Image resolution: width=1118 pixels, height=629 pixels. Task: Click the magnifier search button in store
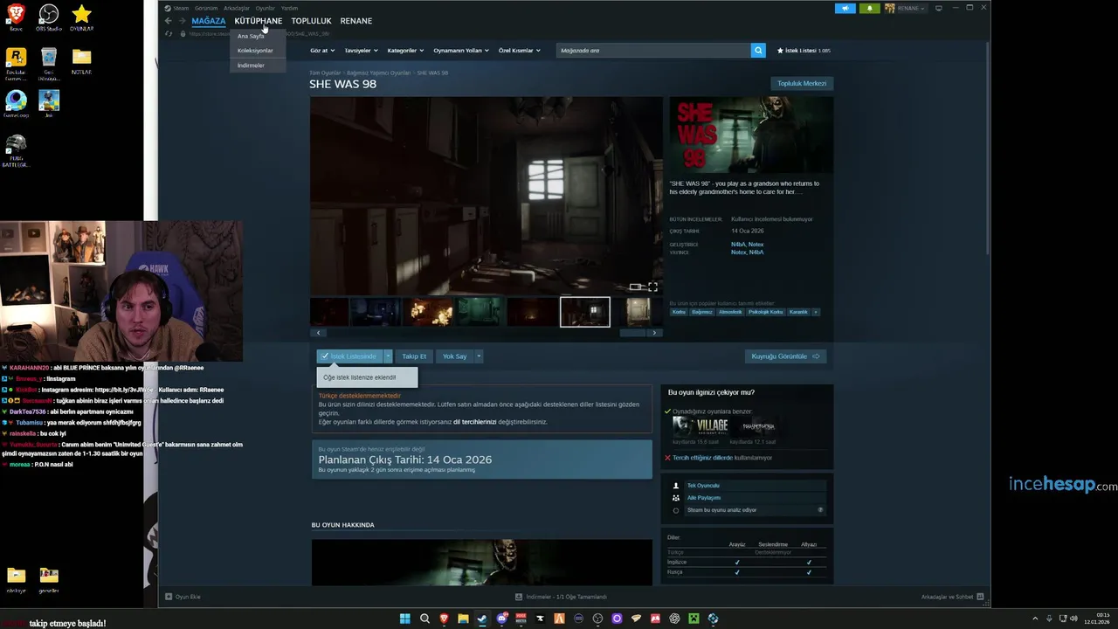[758, 51]
